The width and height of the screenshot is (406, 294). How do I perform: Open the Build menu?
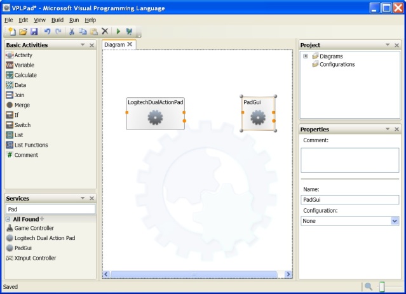(x=57, y=20)
